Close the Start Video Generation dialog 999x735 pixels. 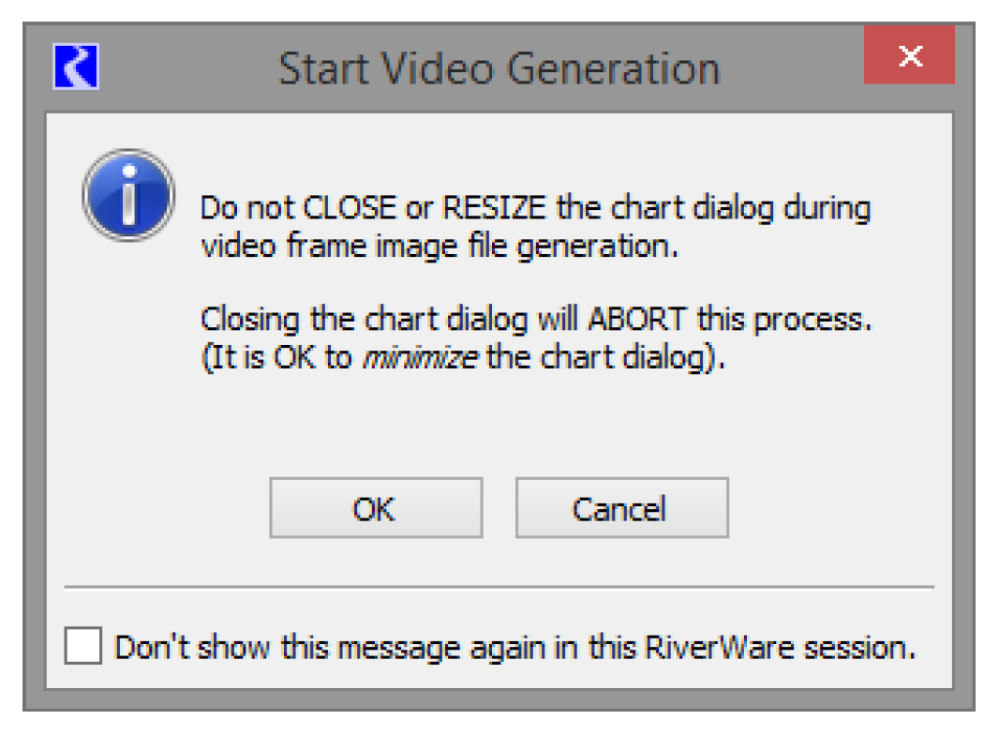point(909,56)
